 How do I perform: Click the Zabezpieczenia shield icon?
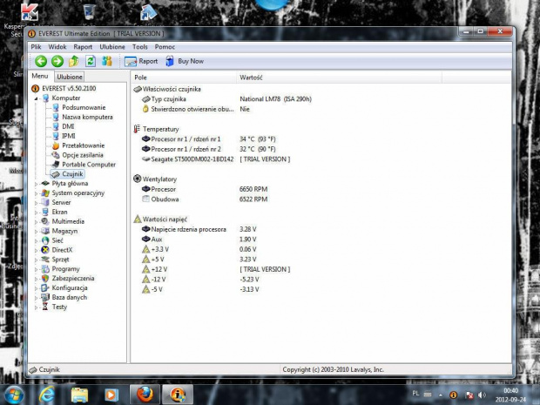(45, 278)
